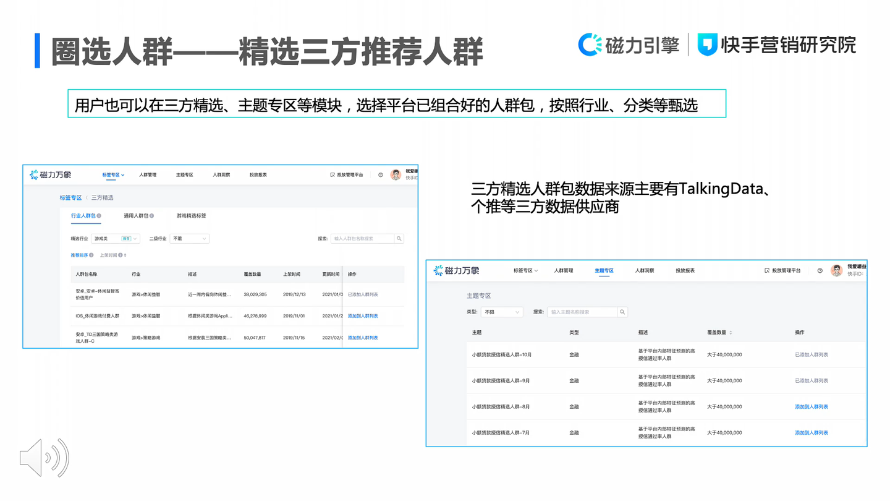Focus the 输入人群包名称搜索 field

363,238
